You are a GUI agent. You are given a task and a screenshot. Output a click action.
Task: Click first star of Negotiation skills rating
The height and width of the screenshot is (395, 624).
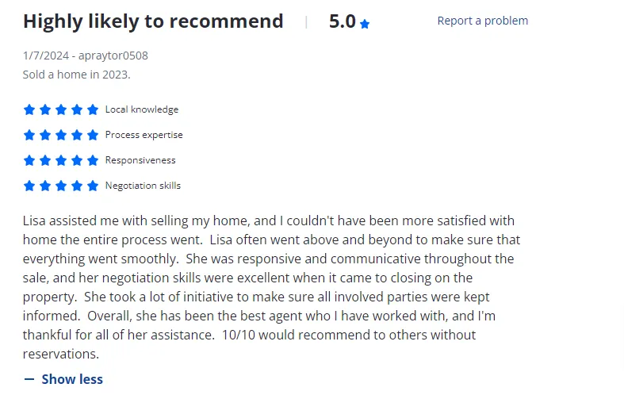[x=29, y=186]
